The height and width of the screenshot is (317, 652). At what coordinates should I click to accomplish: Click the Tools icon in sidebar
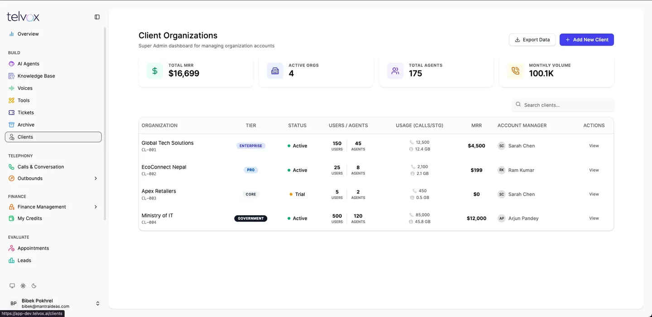click(x=12, y=100)
